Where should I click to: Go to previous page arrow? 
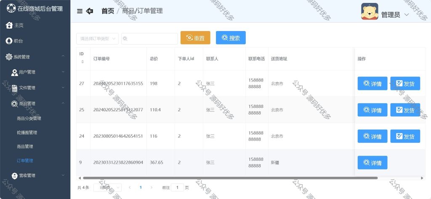click(x=130, y=188)
